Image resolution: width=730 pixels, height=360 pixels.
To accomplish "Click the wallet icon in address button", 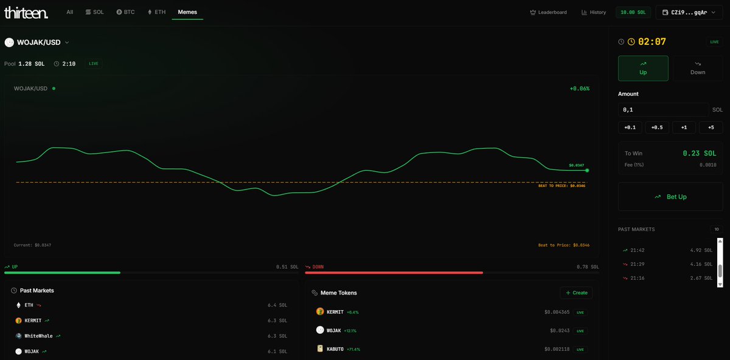I will (664, 12).
